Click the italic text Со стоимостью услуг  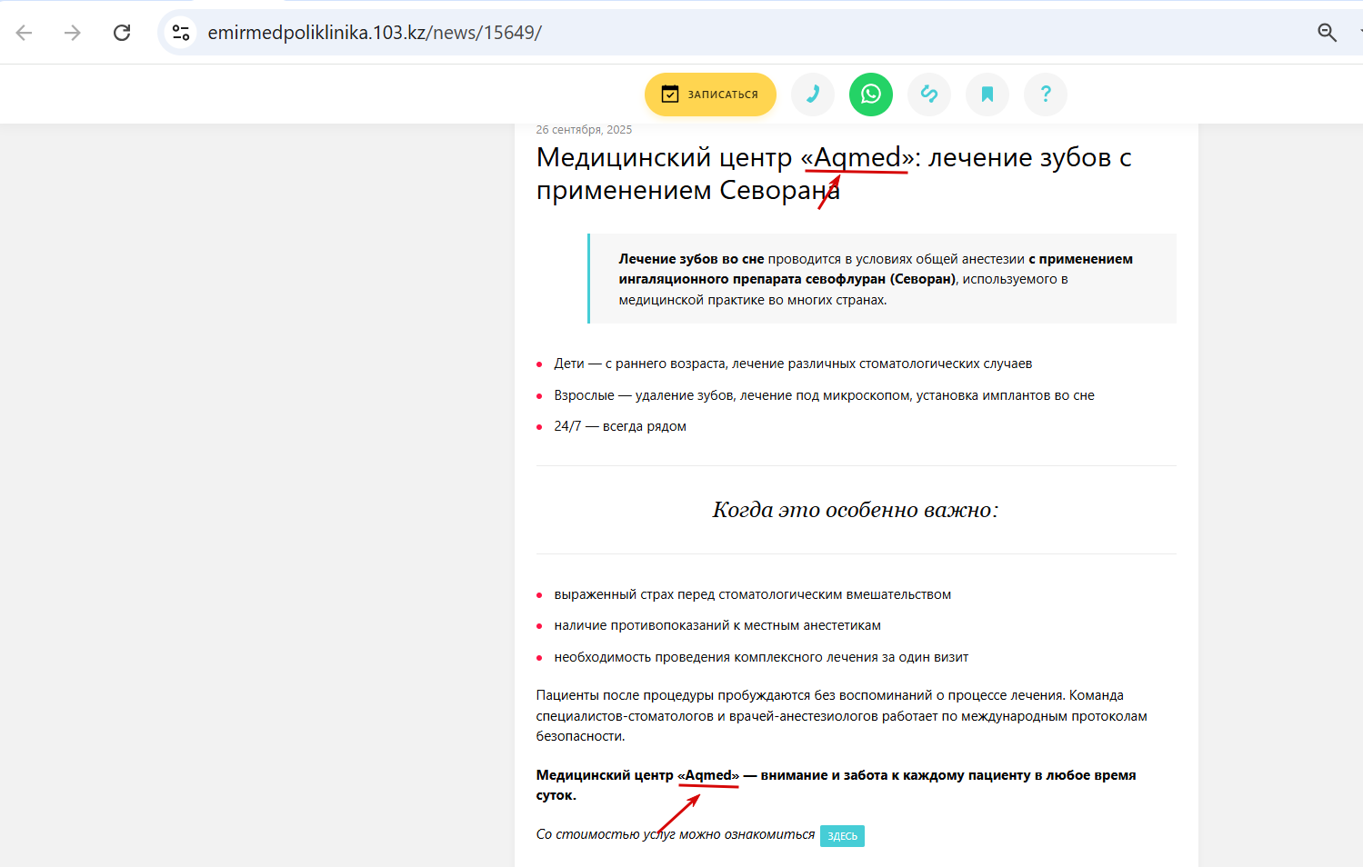[x=676, y=834]
